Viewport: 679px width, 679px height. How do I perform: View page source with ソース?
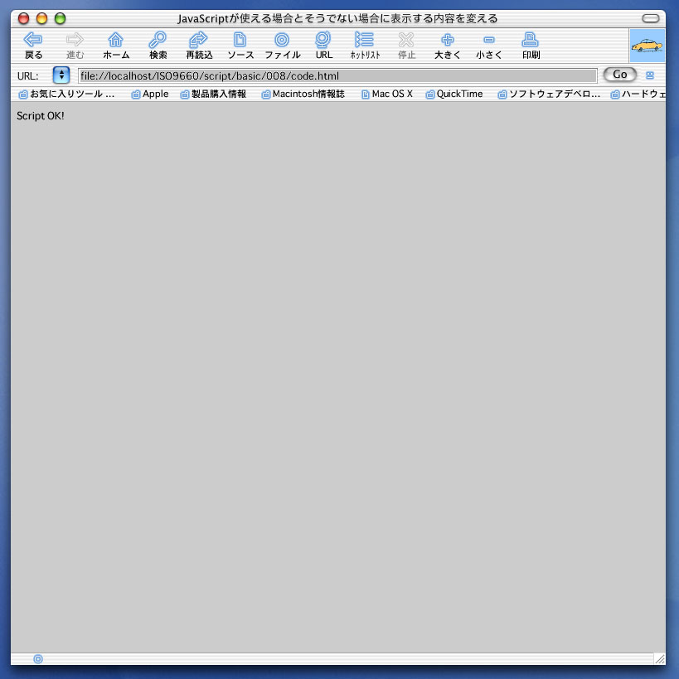240,45
